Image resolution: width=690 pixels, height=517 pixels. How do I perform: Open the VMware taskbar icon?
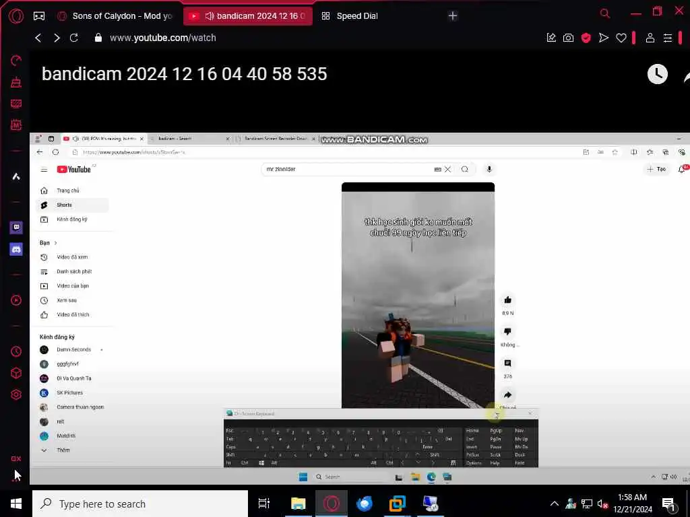click(397, 504)
